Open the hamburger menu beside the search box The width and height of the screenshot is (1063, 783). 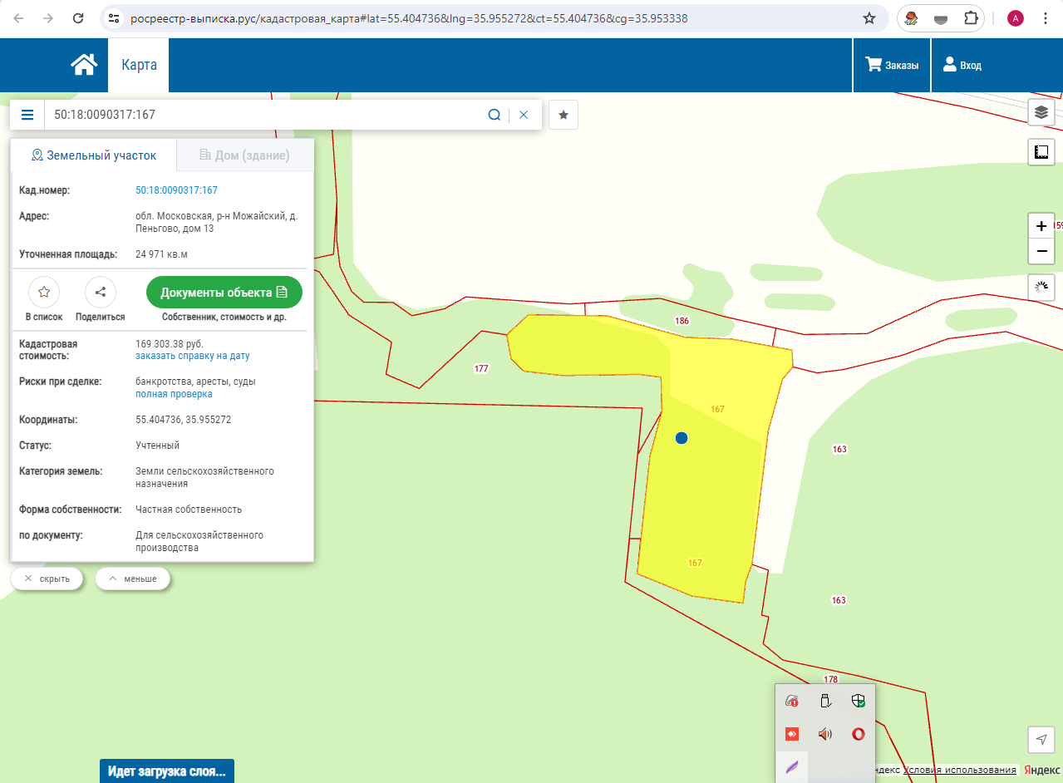click(27, 115)
